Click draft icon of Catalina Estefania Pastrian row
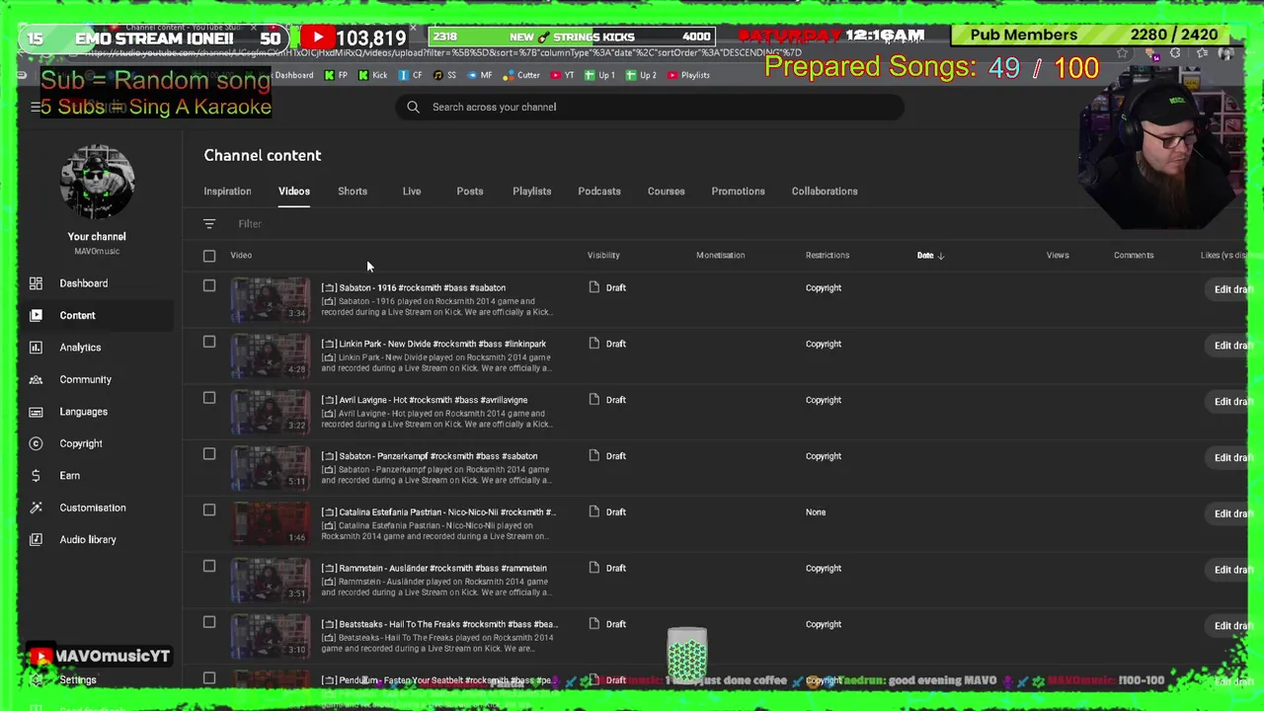 tap(593, 512)
